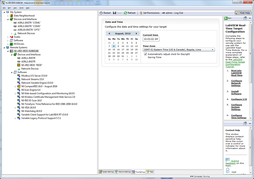This screenshot has height=179, width=254.
Task: Click the NI Scan Engine 4.4 icon
Action: tap(19, 90)
